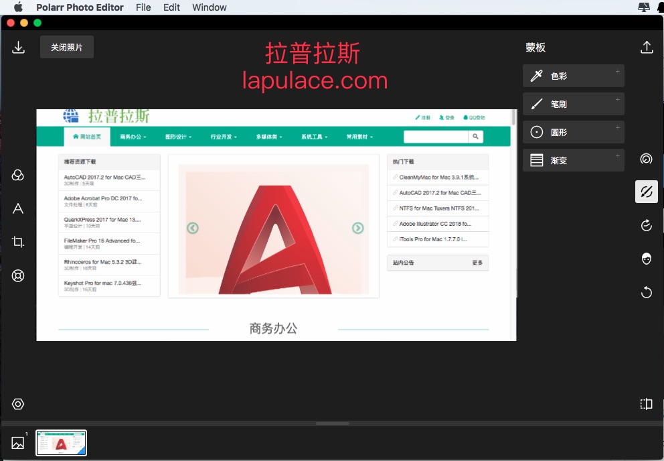Click the right carousel arrow in photo

[358, 228]
